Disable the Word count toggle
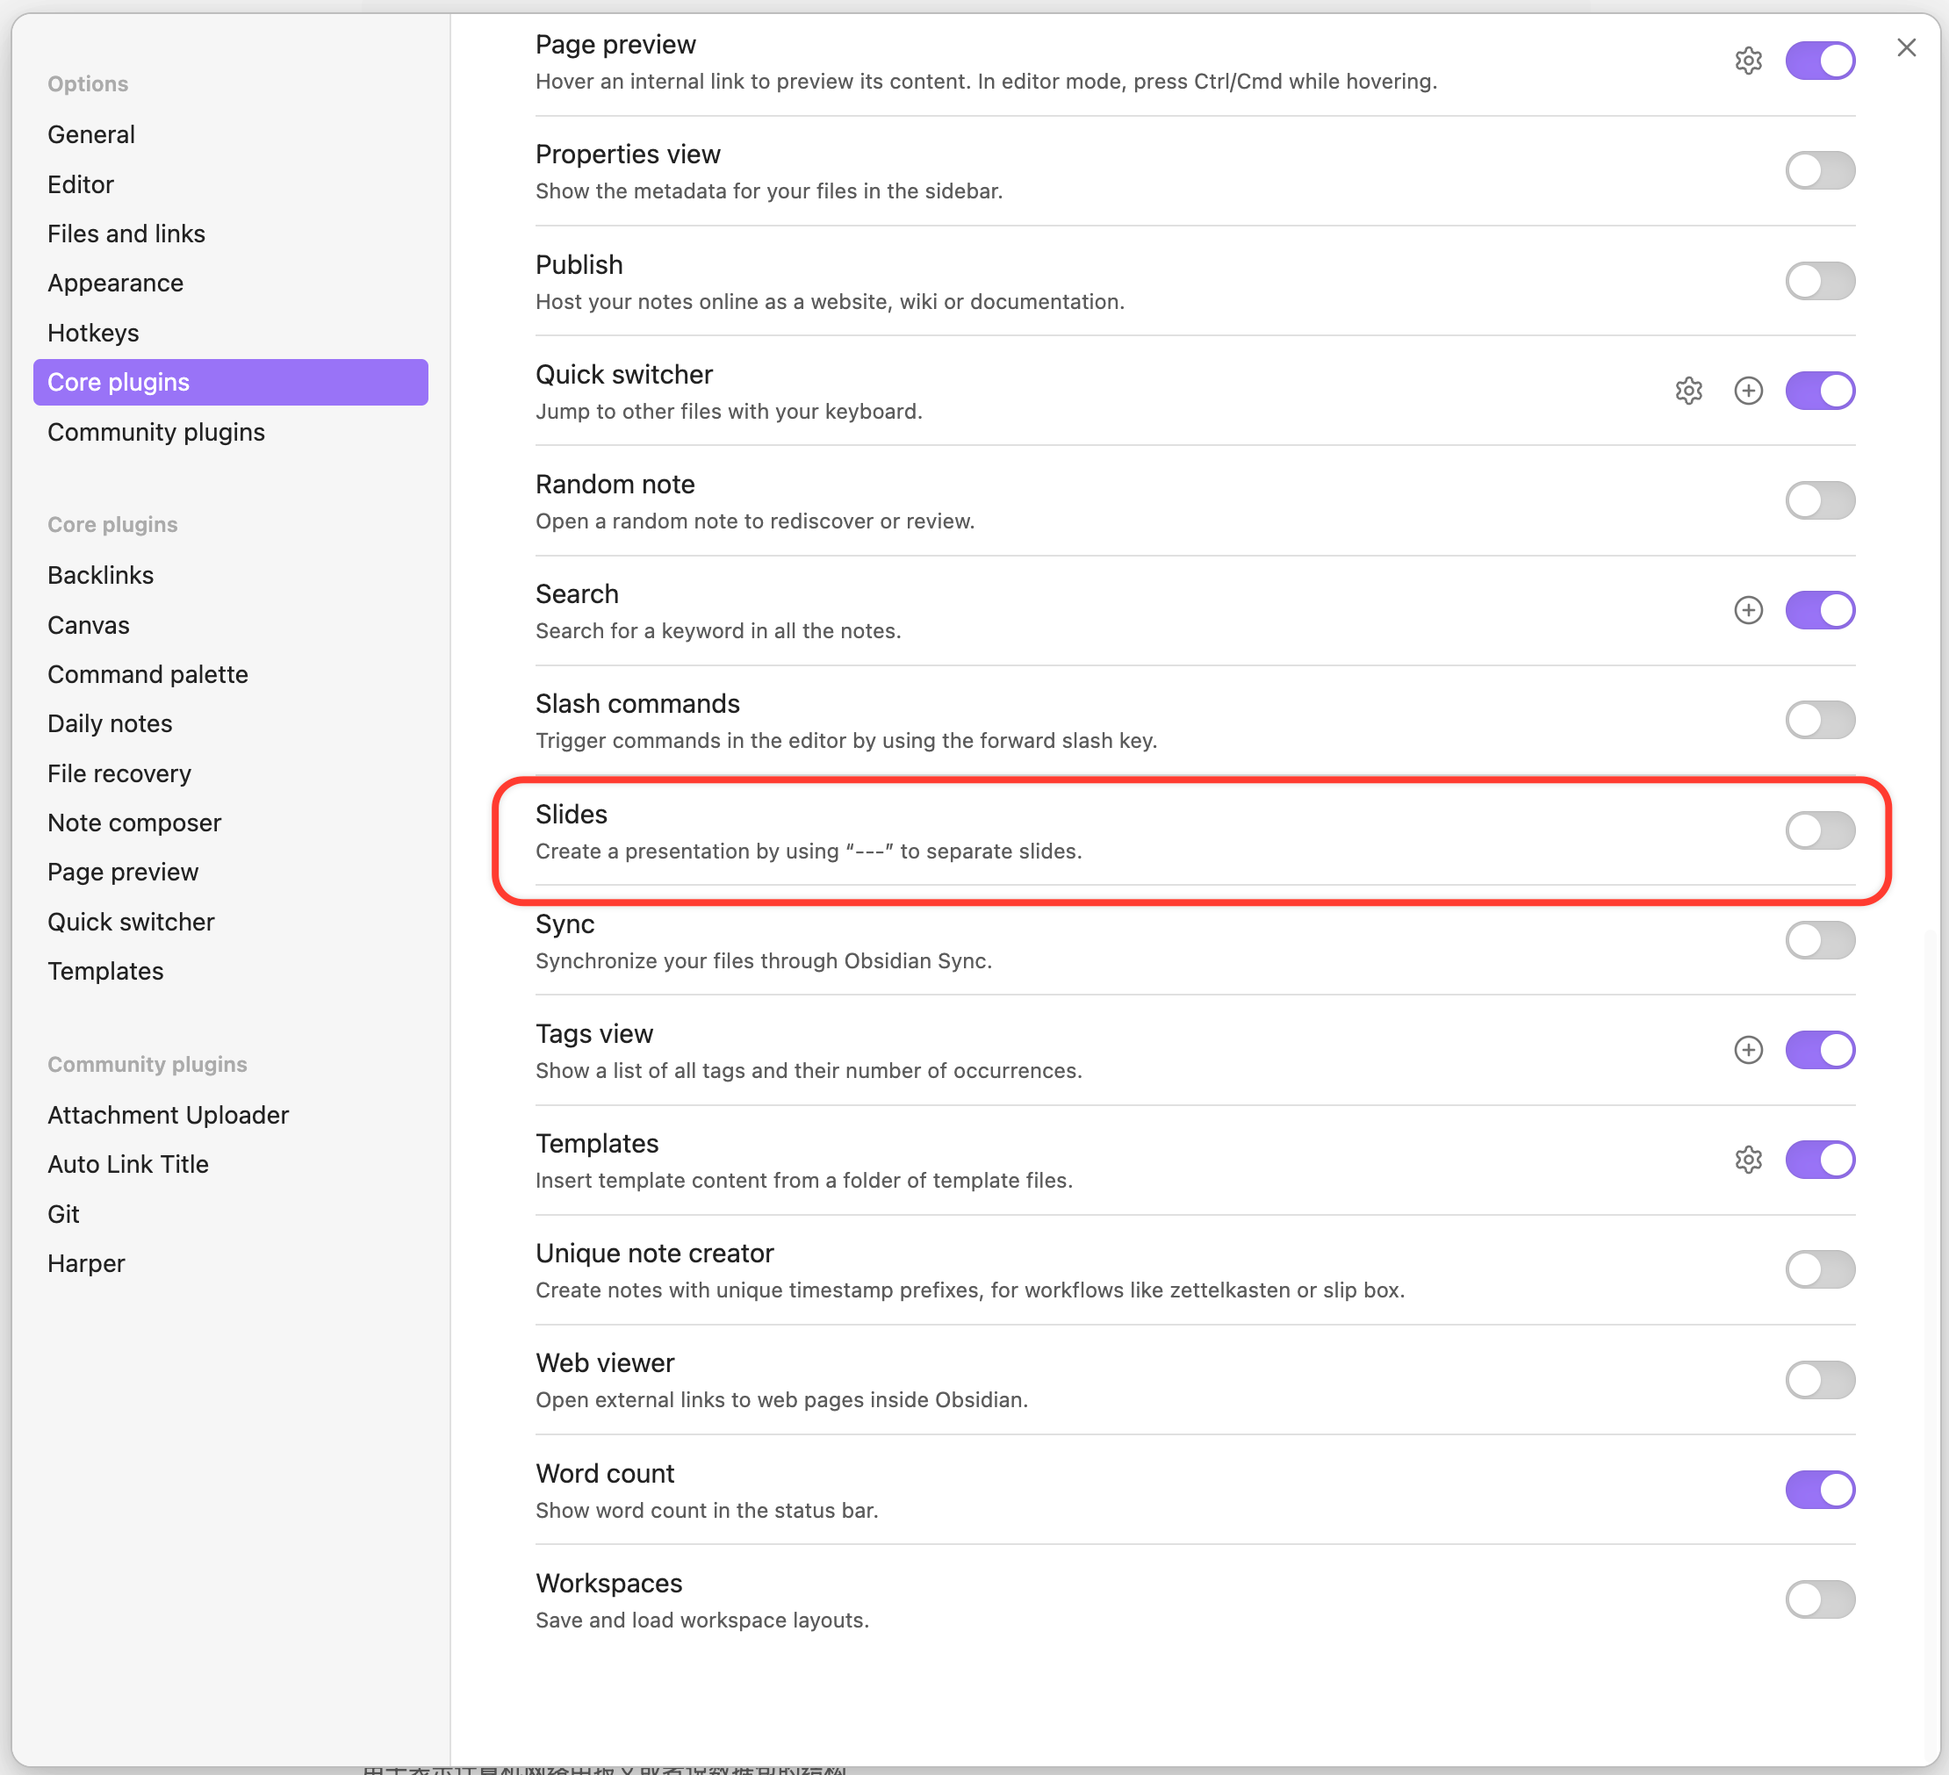 (1819, 1490)
